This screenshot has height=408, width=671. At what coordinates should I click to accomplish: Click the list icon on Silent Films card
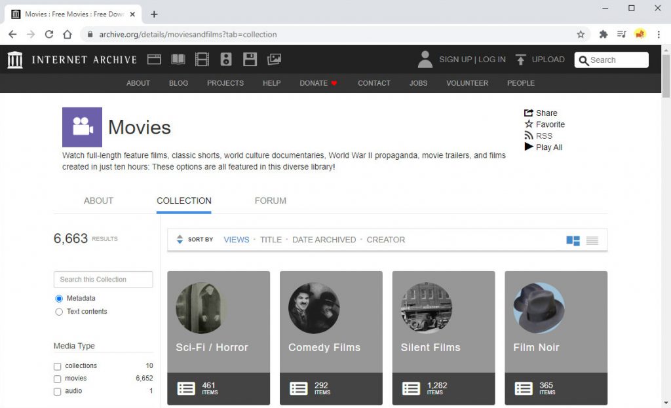412,388
